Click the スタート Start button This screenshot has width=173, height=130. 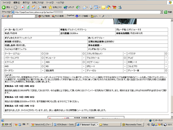(6, 125)
